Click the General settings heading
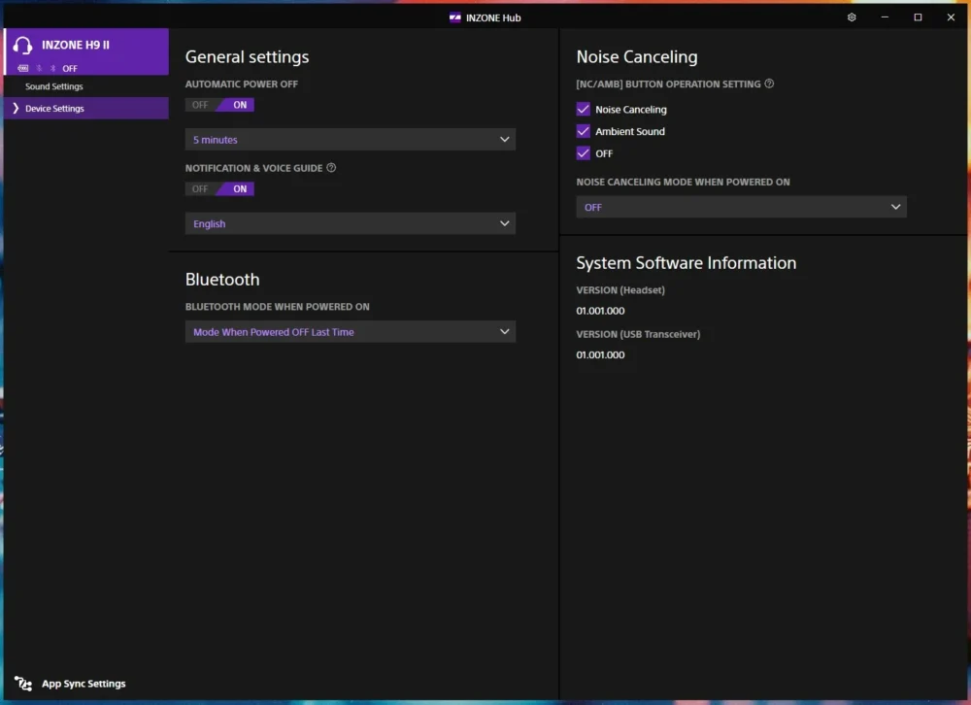Viewport: 971px width, 705px height. [x=247, y=57]
